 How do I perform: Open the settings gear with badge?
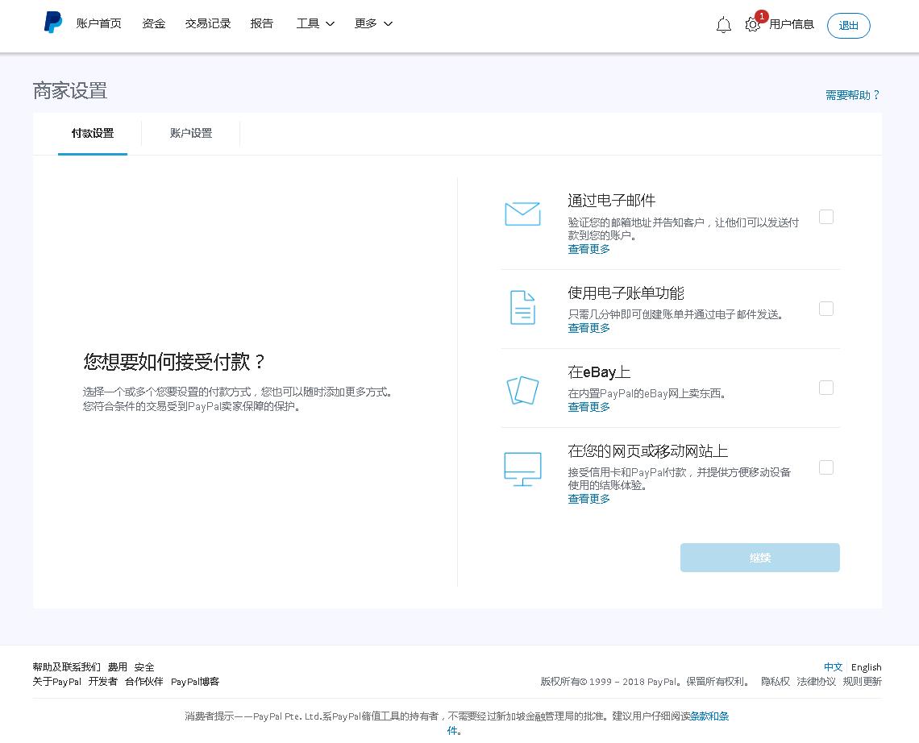(752, 25)
